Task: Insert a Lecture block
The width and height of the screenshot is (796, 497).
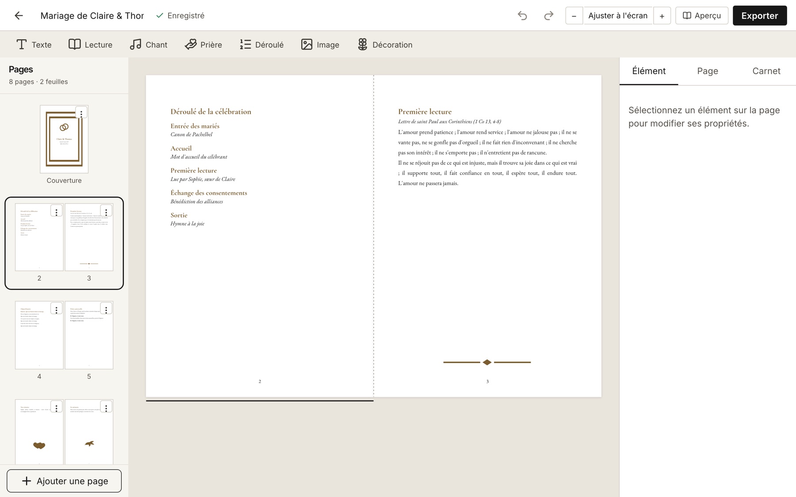Action: (90, 45)
